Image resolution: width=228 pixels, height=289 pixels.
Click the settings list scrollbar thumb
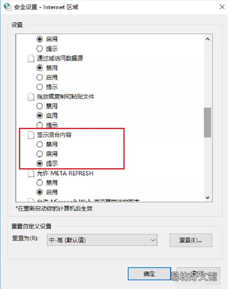pos(207,122)
